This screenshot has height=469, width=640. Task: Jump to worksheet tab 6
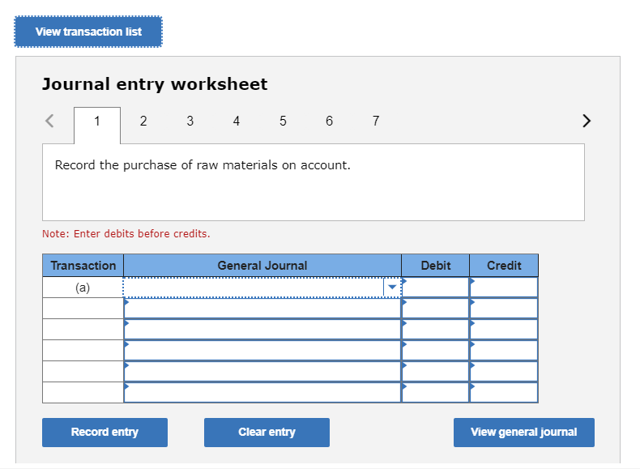[x=330, y=121]
